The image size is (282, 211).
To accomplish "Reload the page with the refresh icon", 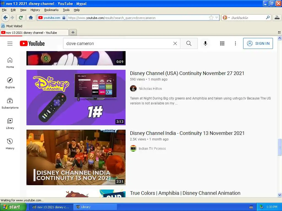I will tap(21, 18).
